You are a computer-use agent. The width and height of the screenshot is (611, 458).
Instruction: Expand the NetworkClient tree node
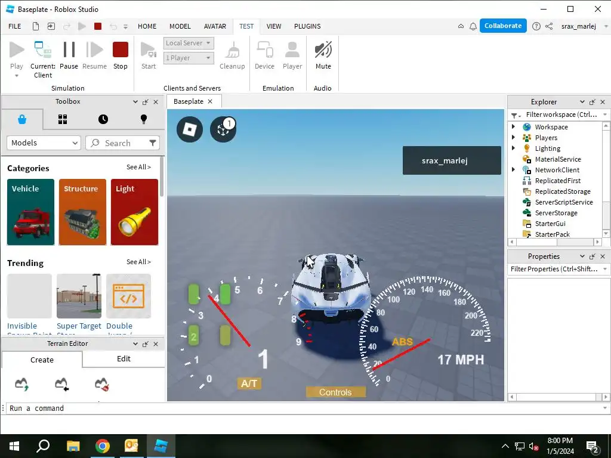pyautogui.click(x=513, y=169)
